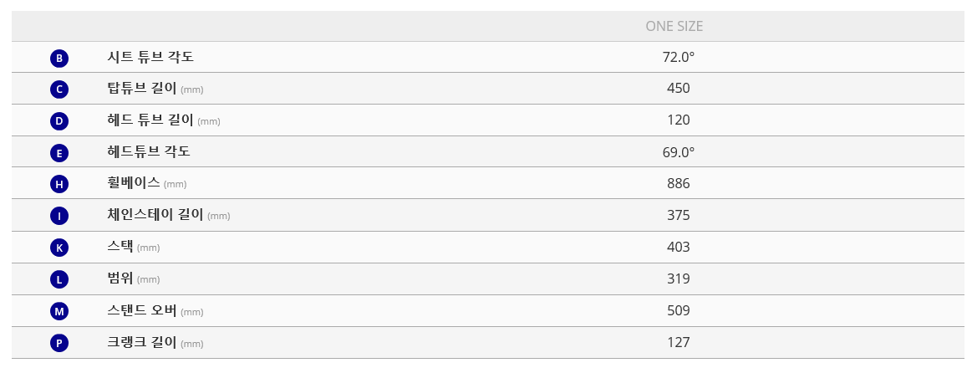972x368 pixels.
Task: Click the blue H icon badge
Action: [59, 184]
